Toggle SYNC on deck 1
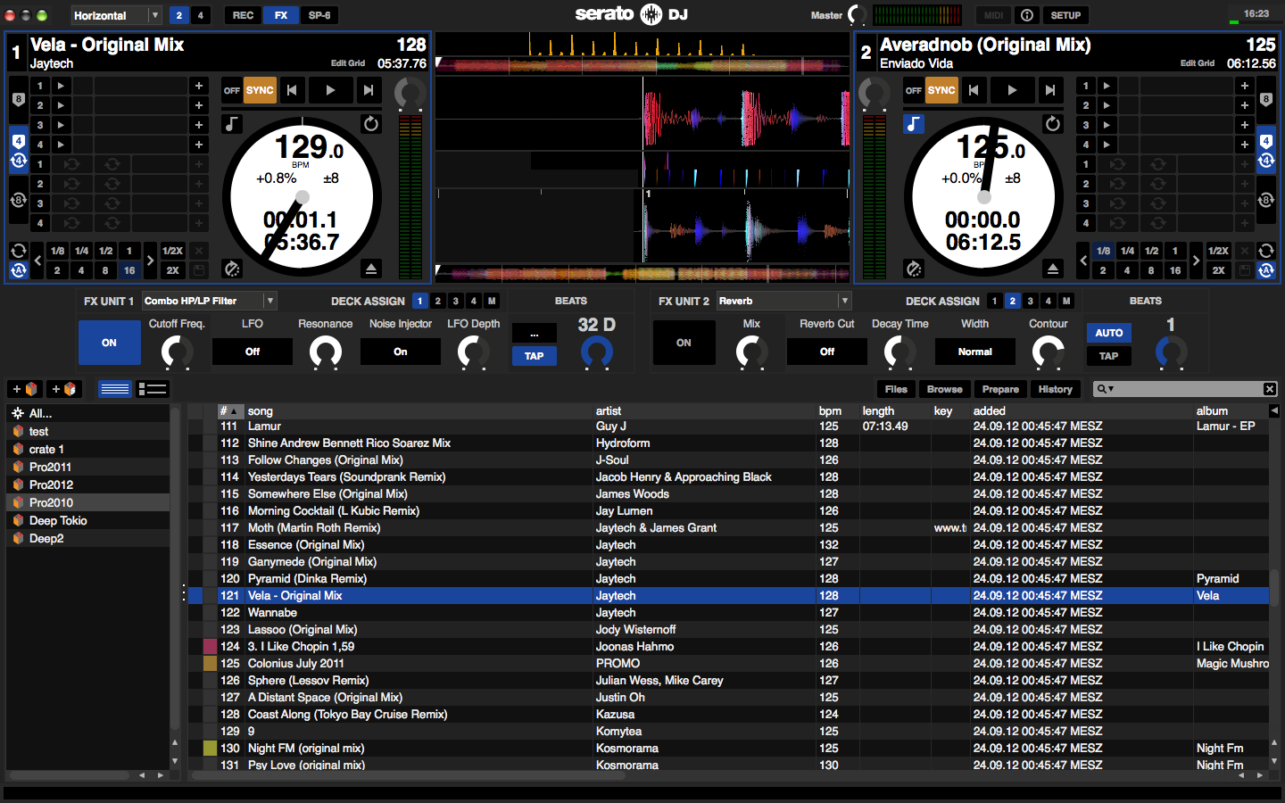Screen dimensions: 1285x803 [x=260, y=90]
